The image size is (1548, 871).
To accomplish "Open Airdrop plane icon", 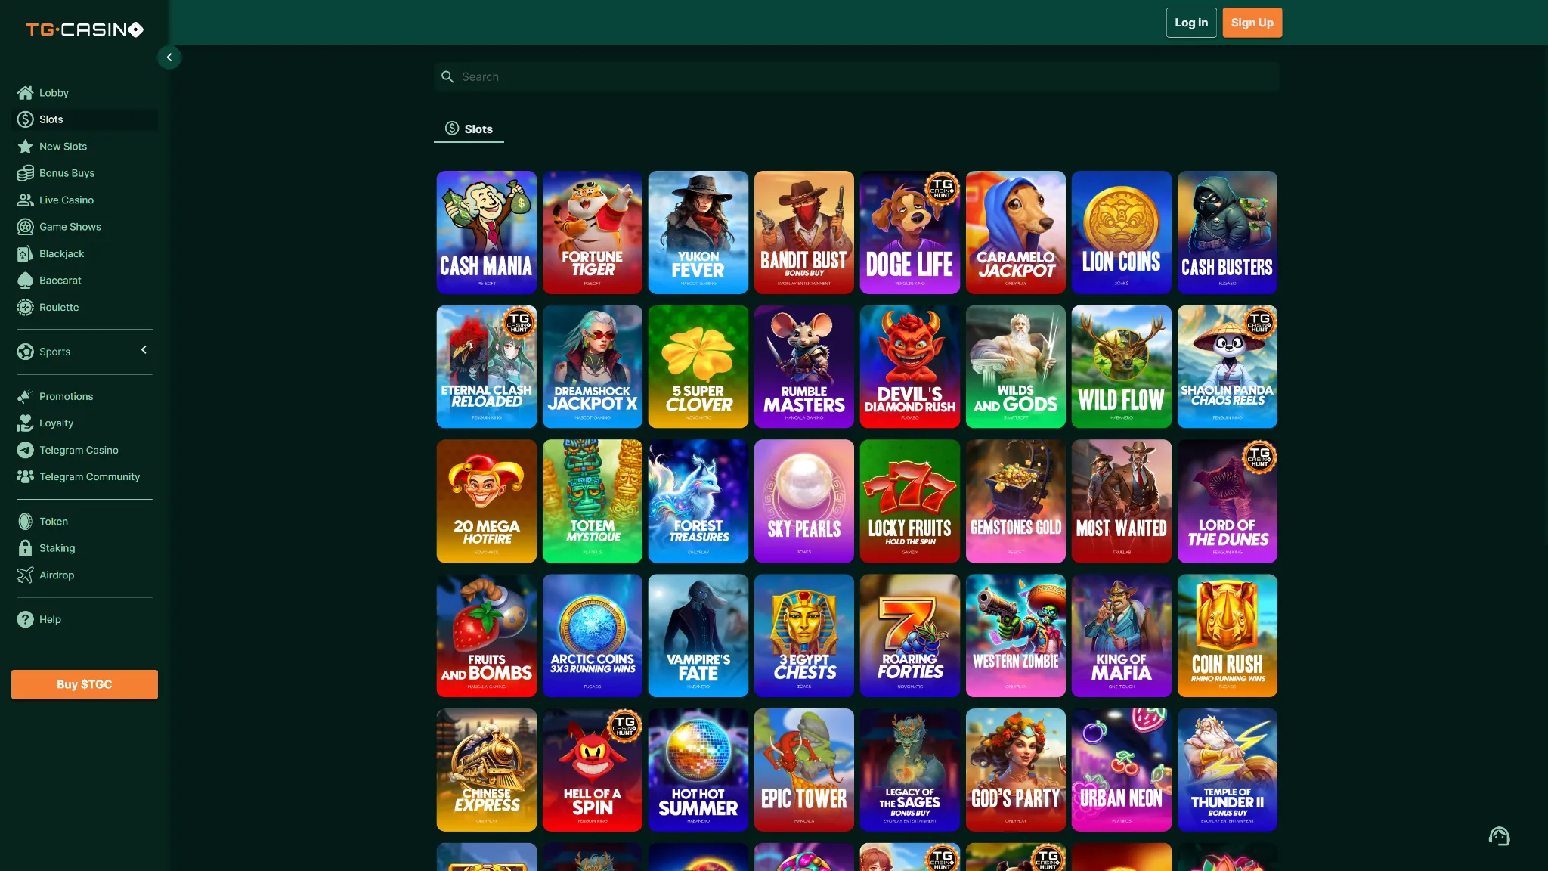I will (26, 575).
